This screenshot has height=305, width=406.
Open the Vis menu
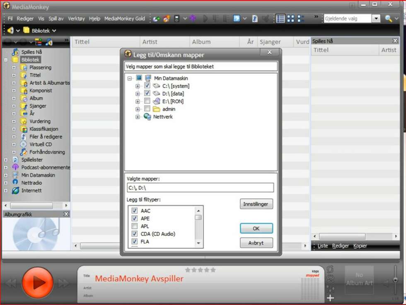[41, 18]
